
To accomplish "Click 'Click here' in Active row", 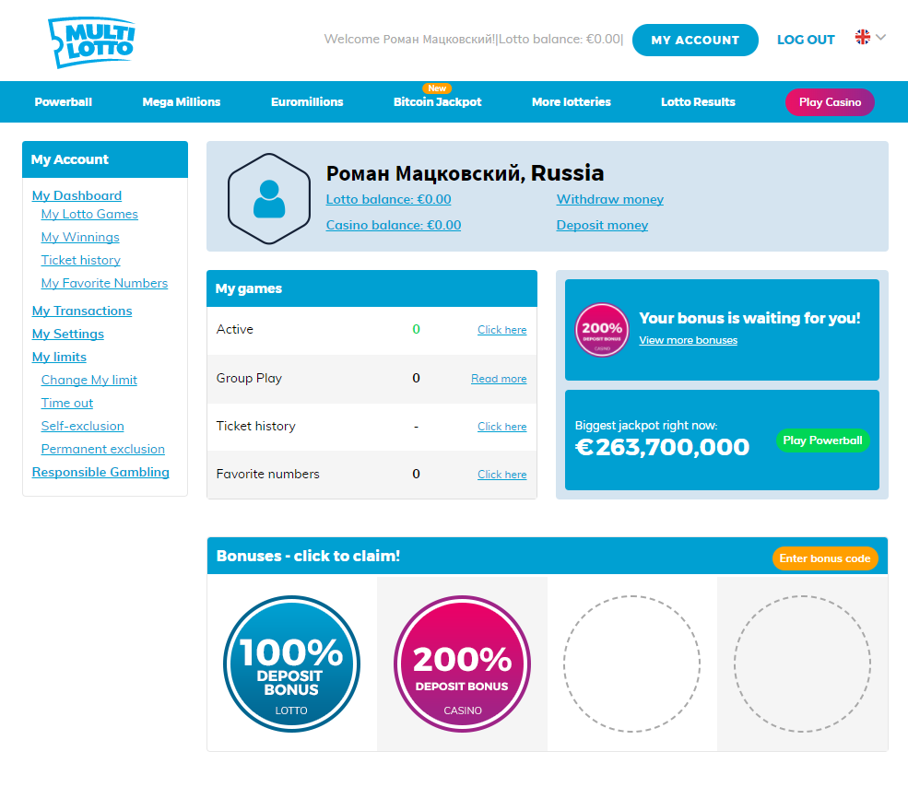I will [x=501, y=330].
